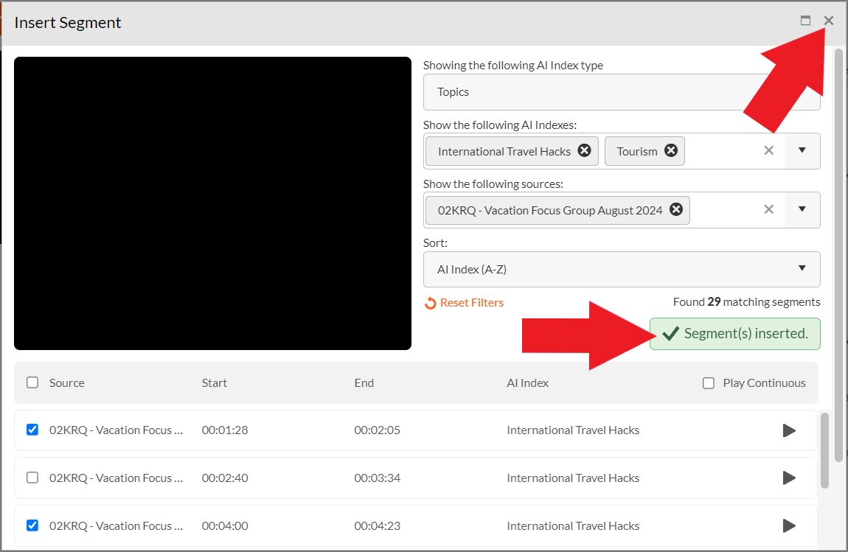Open the AI Index type Topics dropdown
This screenshot has width=848, height=552.
coord(622,92)
